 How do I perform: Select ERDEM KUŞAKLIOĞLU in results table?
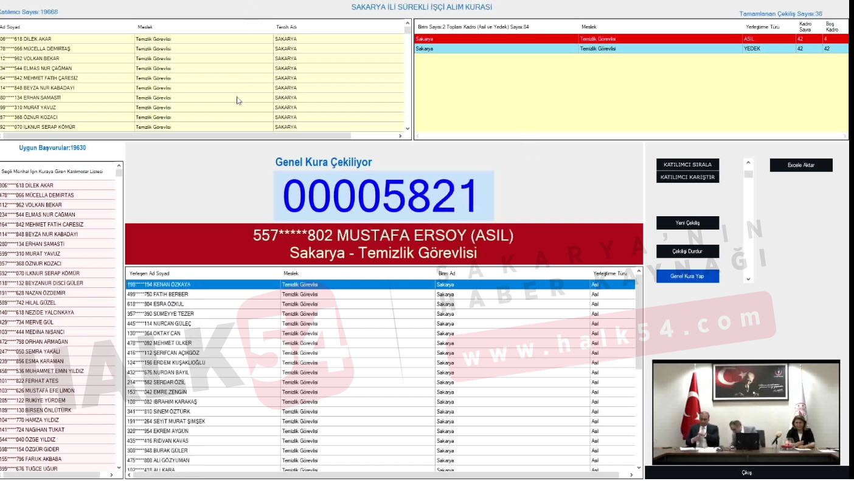[380, 363]
